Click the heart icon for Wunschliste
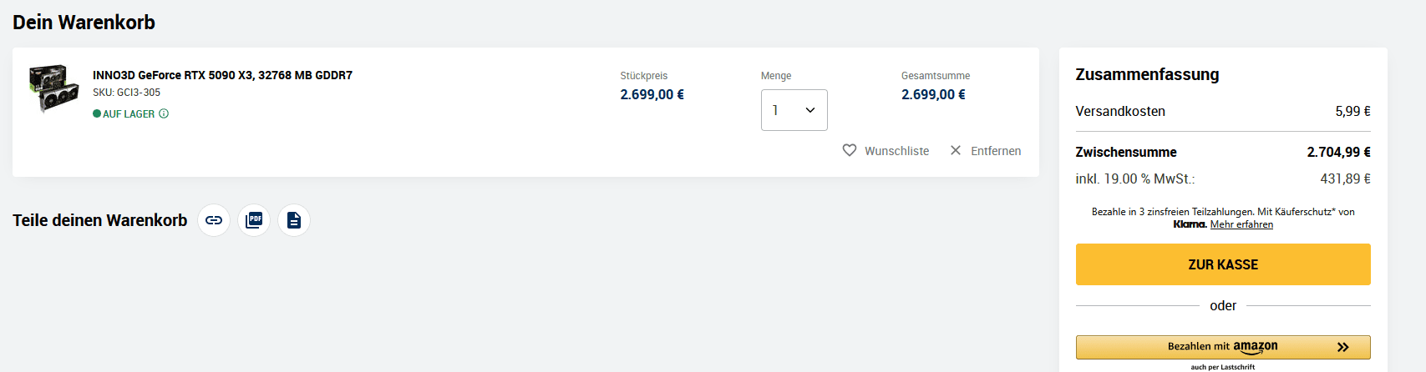 tap(850, 150)
